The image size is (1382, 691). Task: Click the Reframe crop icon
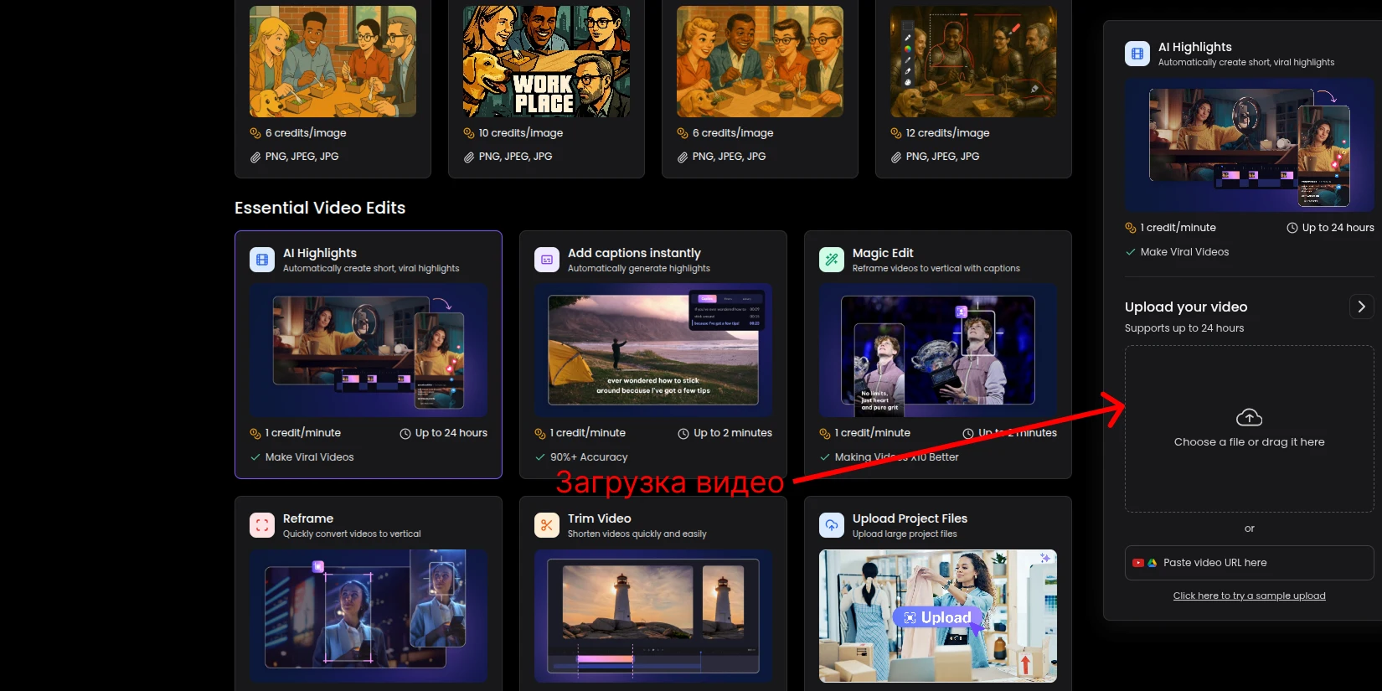click(x=262, y=525)
